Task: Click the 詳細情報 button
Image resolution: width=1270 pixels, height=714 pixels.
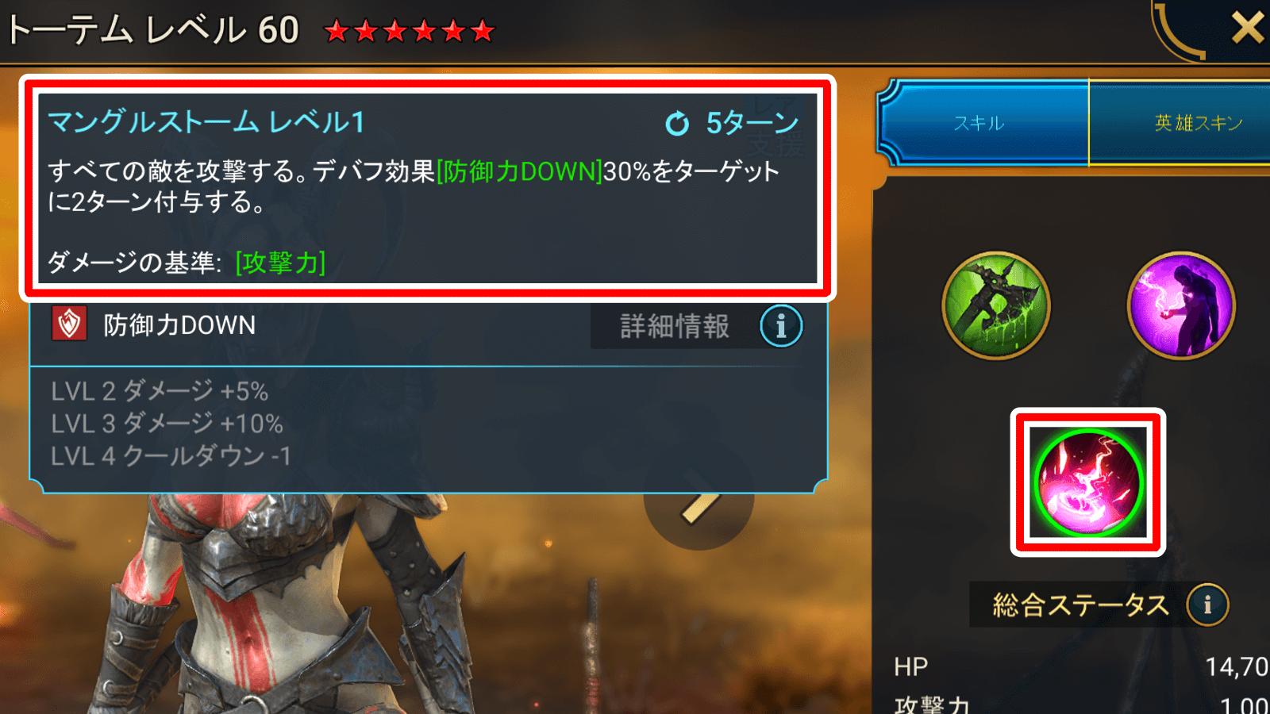Action: click(x=675, y=326)
